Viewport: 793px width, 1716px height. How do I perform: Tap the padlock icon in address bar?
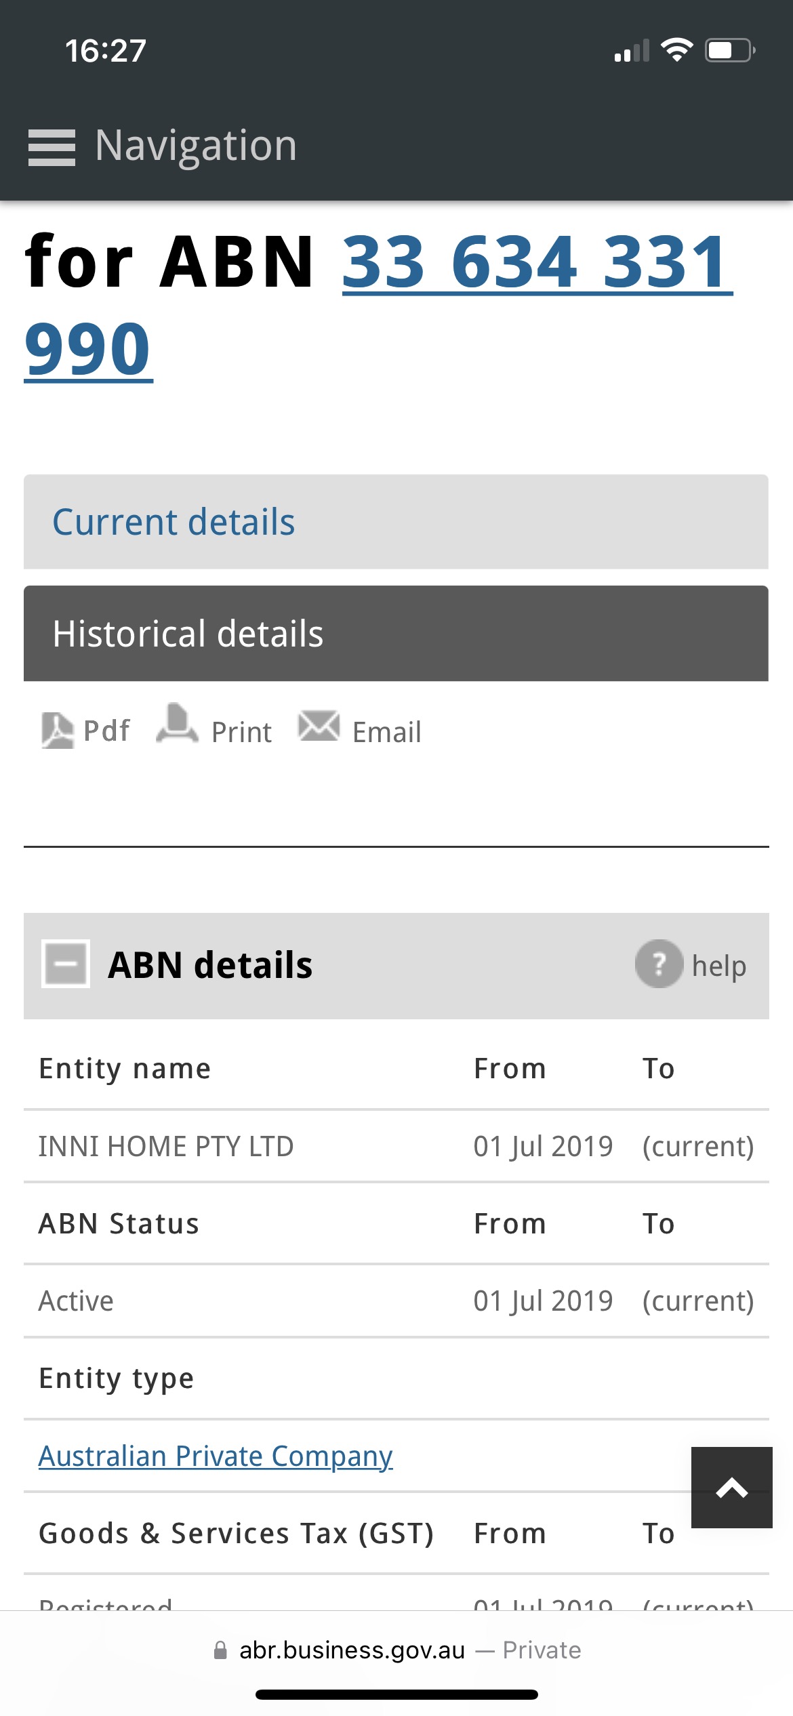click(220, 1650)
